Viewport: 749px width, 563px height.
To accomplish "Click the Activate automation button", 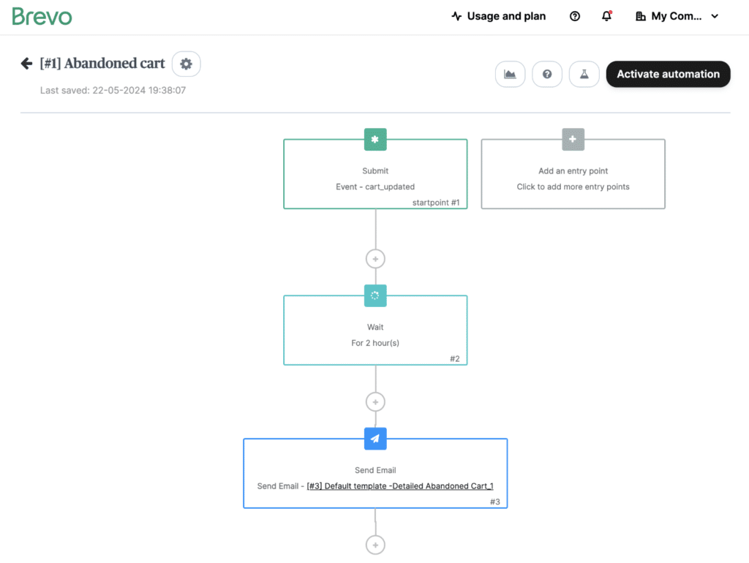I will (x=668, y=74).
